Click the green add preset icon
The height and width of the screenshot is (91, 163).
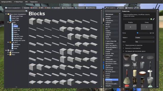pos(151,19)
